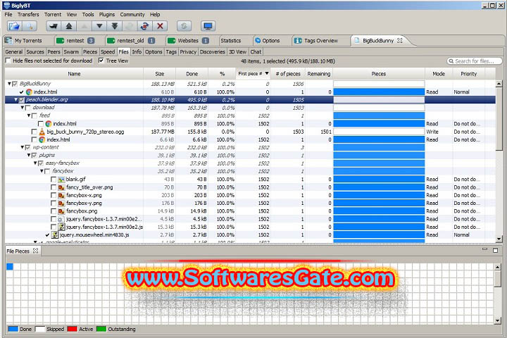Collapse the easy-fancybox folder node
The height and width of the screenshot is (338, 507).
[35, 163]
